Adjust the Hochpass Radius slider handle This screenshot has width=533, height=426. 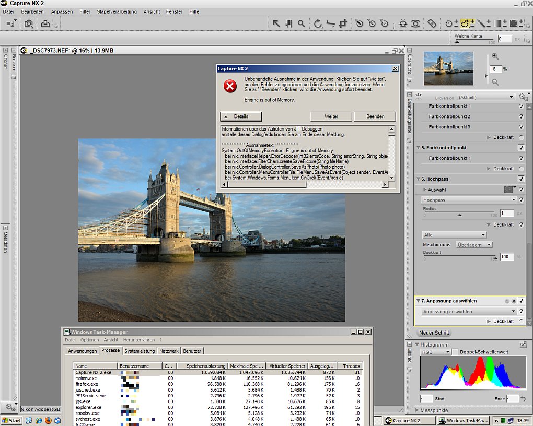click(x=459, y=215)
